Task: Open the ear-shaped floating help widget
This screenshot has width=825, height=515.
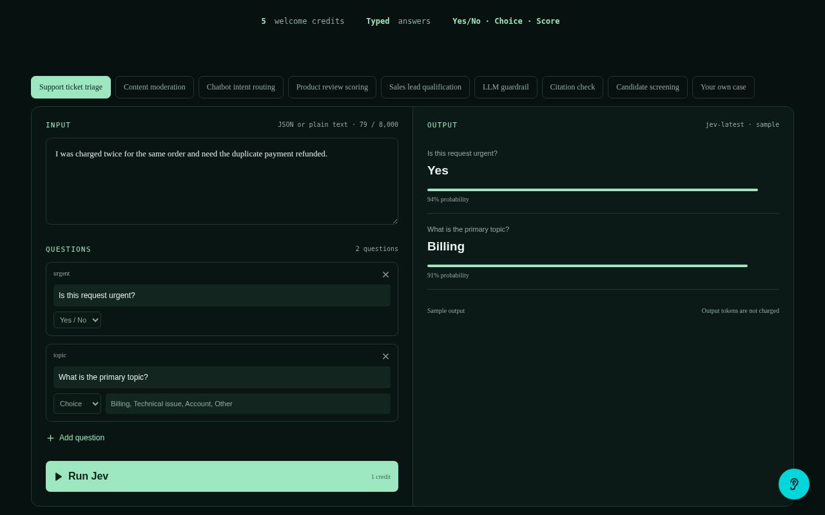Action: tap(794, 484)
